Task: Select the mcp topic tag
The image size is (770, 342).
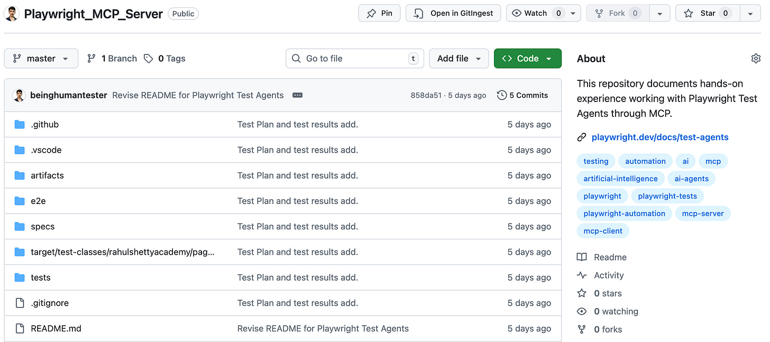Action: (x=713, y=161)
